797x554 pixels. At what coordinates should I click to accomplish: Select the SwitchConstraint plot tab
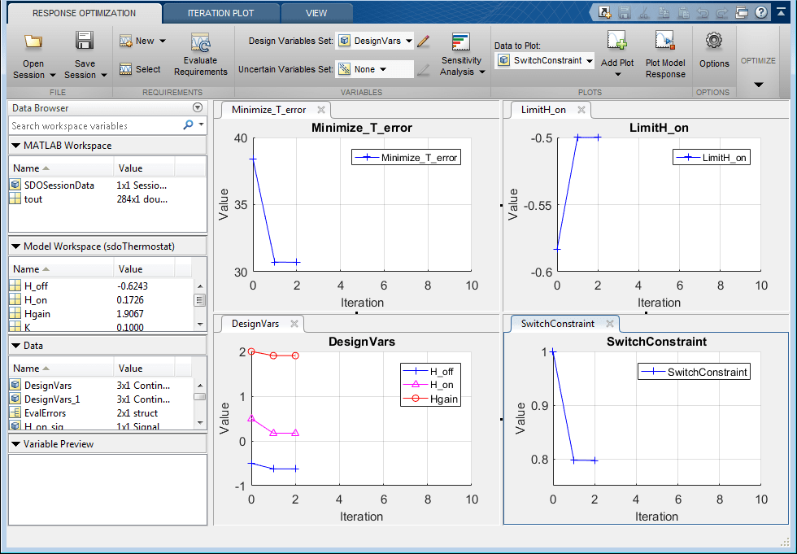[x=558, y=324]
